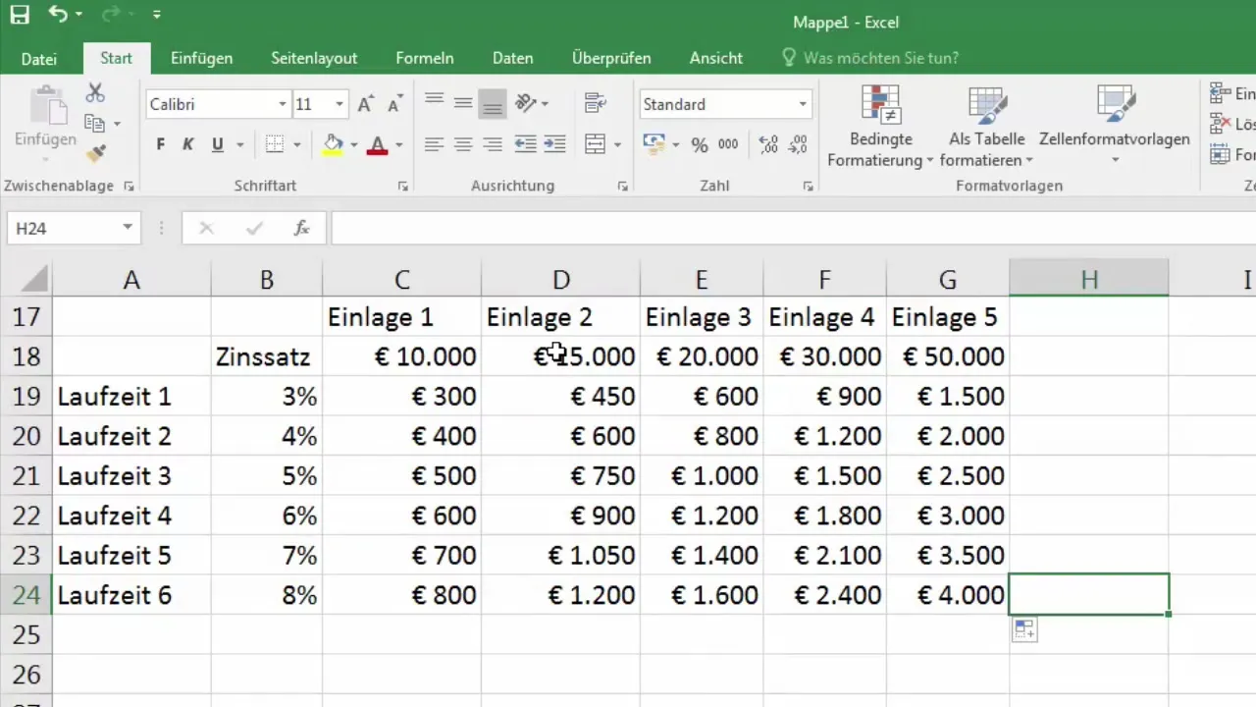Open Schriftart dialog launcher

click(x=402, y=186)
